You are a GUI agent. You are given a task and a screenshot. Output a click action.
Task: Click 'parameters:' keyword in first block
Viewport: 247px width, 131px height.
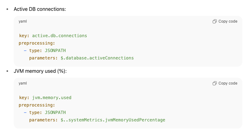click(43, 58)
